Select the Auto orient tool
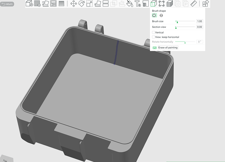 [45, 4]
